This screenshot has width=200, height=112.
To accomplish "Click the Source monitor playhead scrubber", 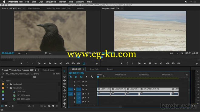I will [x=78, y=57].
